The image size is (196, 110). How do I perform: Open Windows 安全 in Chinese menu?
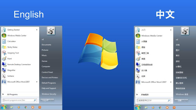(x=182, y=94)
